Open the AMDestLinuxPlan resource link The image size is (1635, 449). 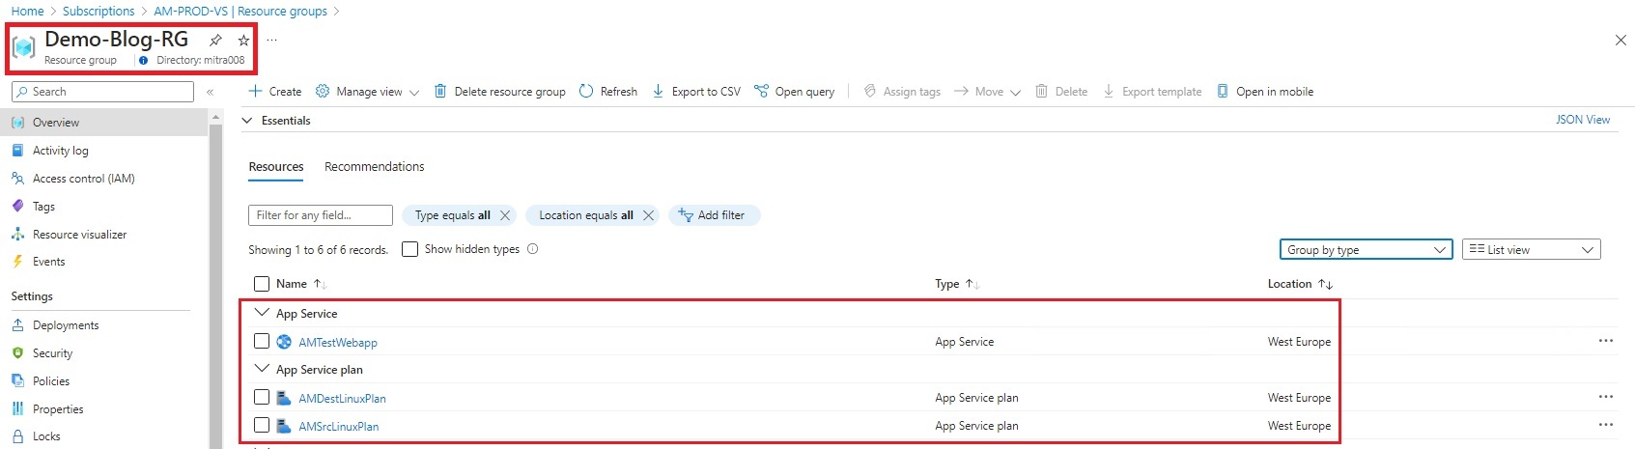coord(342,398)
